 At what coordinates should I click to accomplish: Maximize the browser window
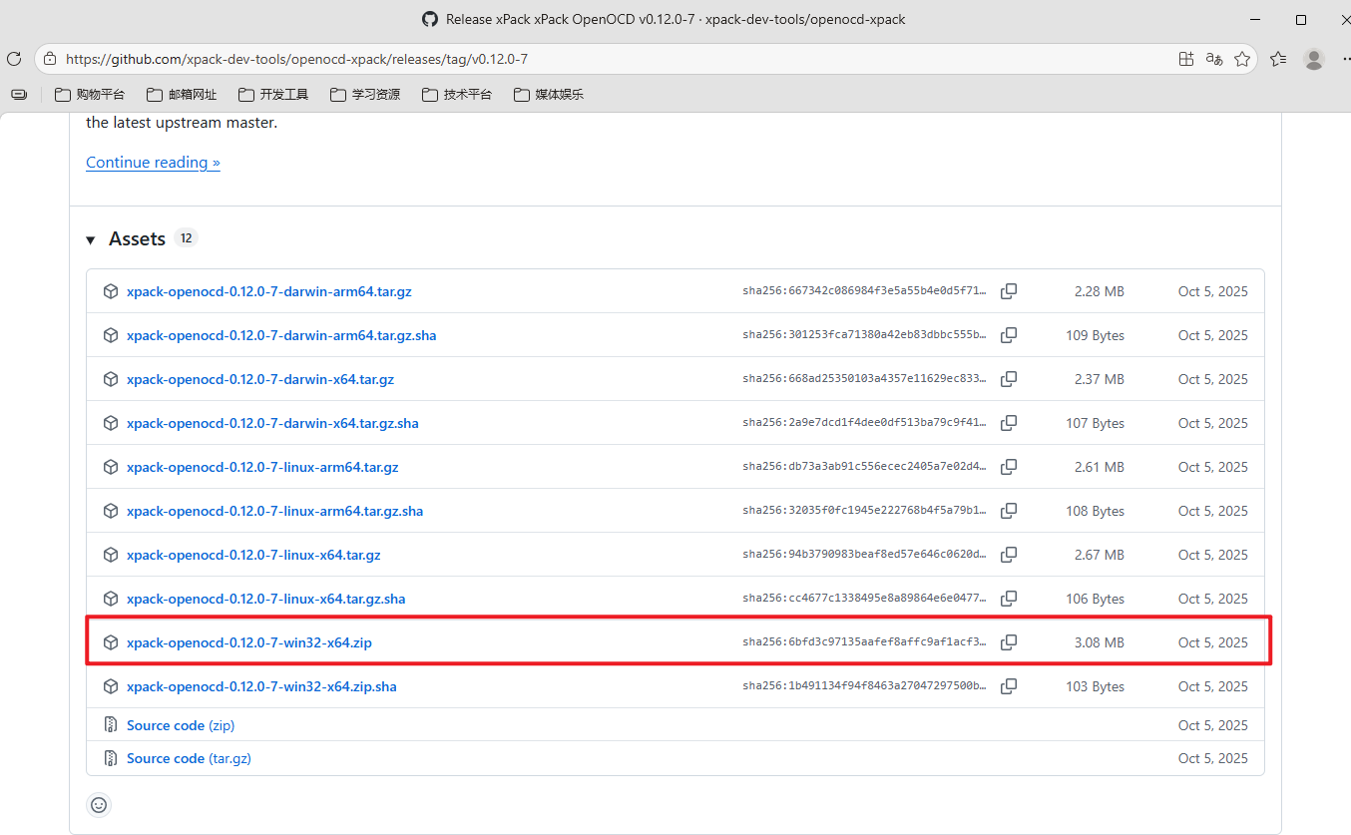pos(1301,19)
